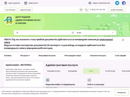
Task: Open Сплатити послугу menu item
Action: [x=98, y=56]
